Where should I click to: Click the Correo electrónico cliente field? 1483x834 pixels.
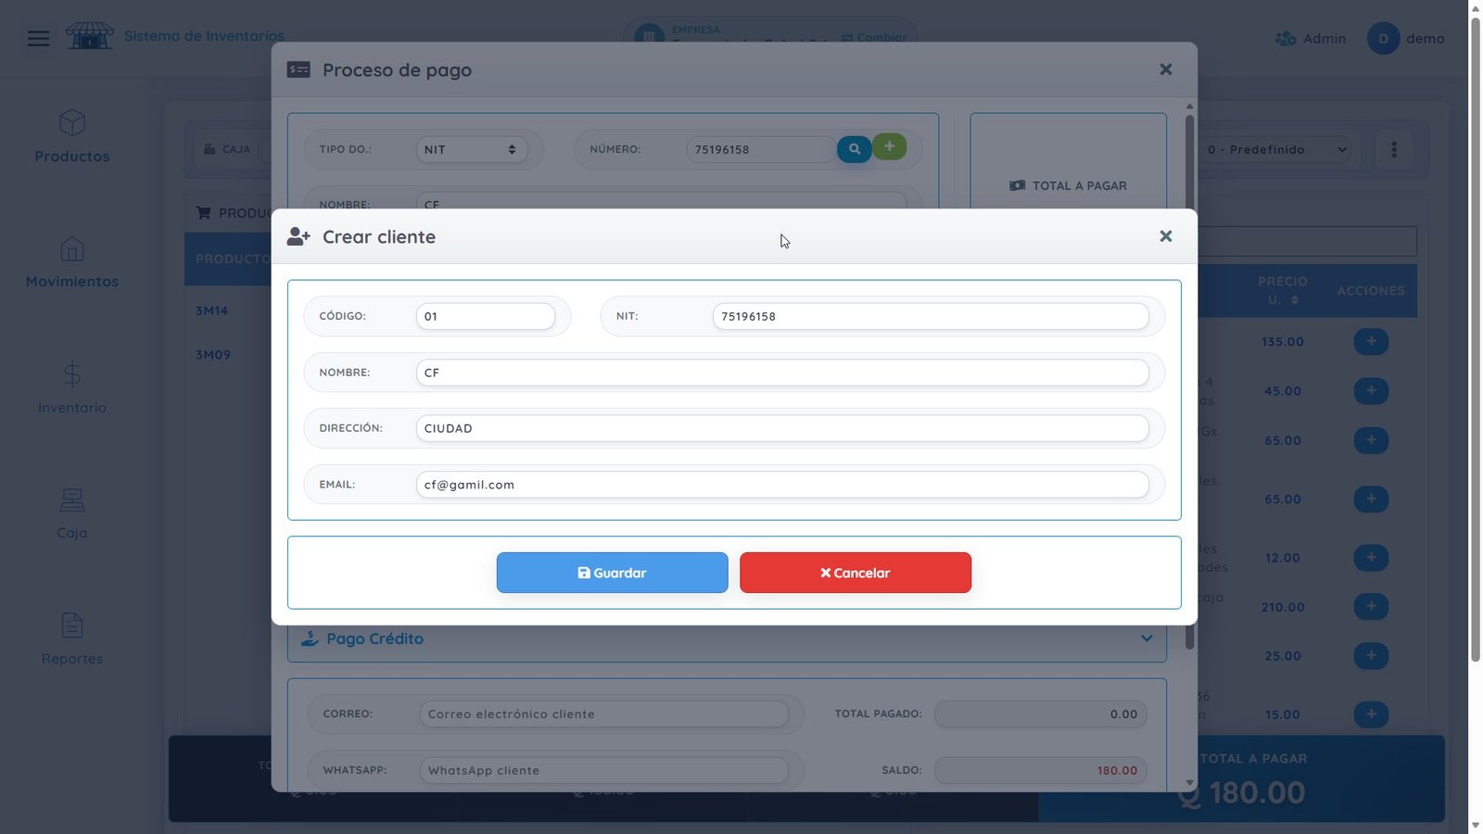point(604,714)
